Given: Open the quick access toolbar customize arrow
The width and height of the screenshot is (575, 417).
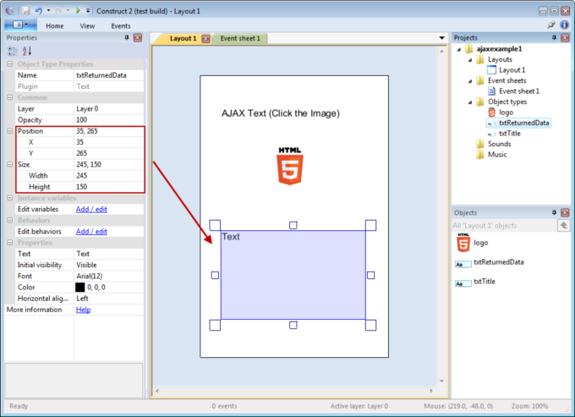Looking at the screenshot, I should [x=88, y=11].
